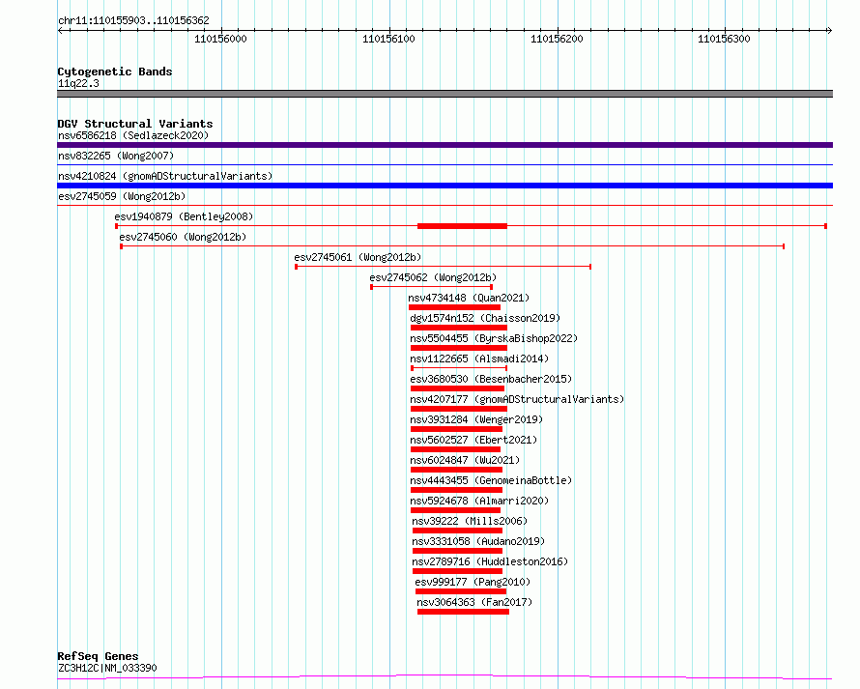This screenshot has height=689, width=860.
Task: Click the RefSeq Genes track title
Action: tap(98, 656)
